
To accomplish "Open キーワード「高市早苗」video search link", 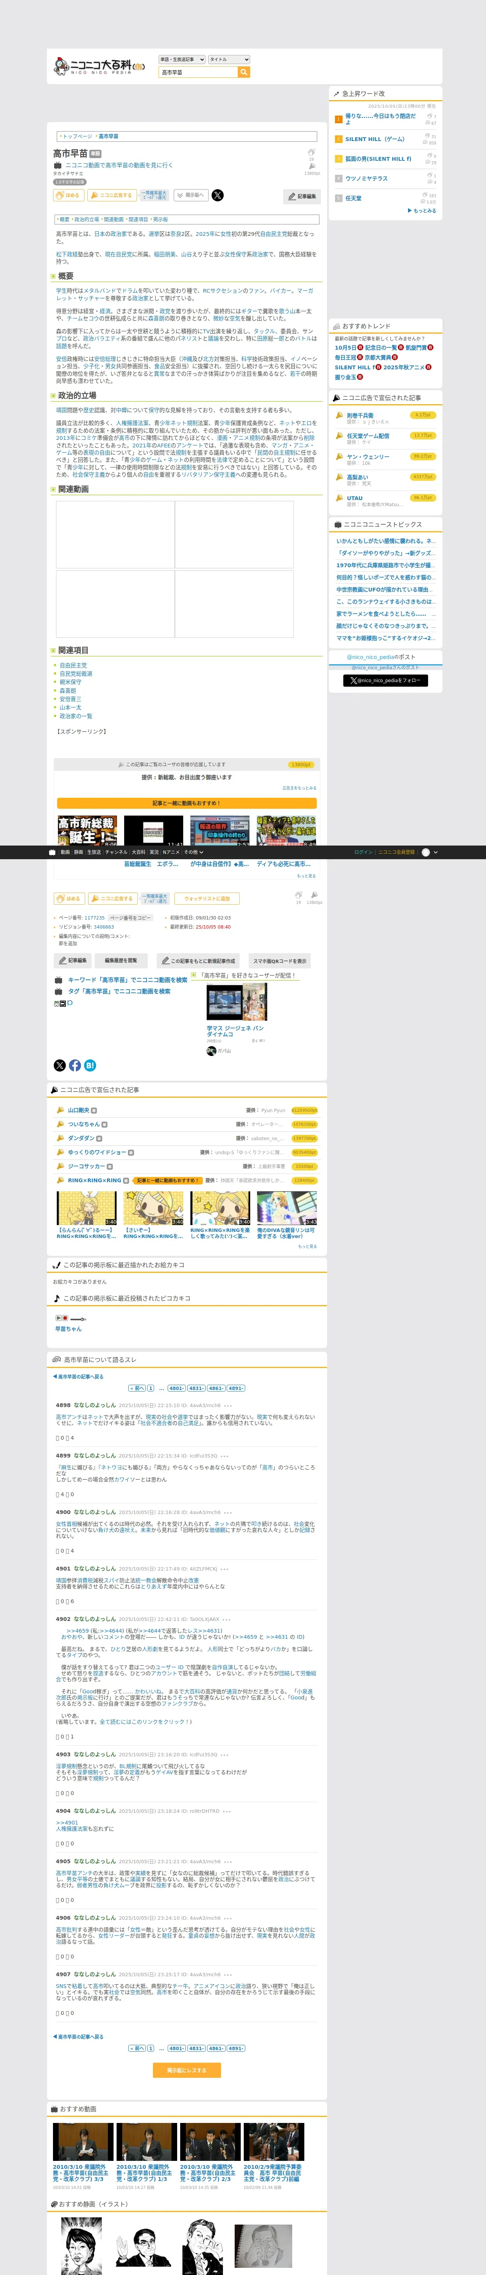I will click(x=128, y=979).
